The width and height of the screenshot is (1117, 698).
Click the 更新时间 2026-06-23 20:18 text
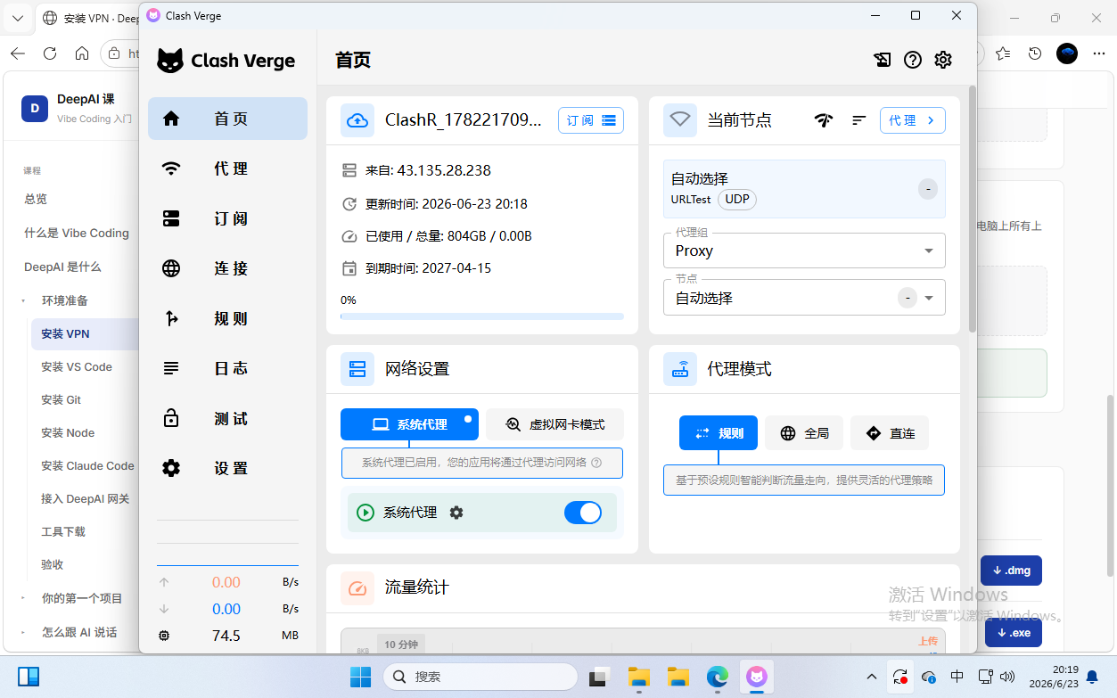click(447, 203)
